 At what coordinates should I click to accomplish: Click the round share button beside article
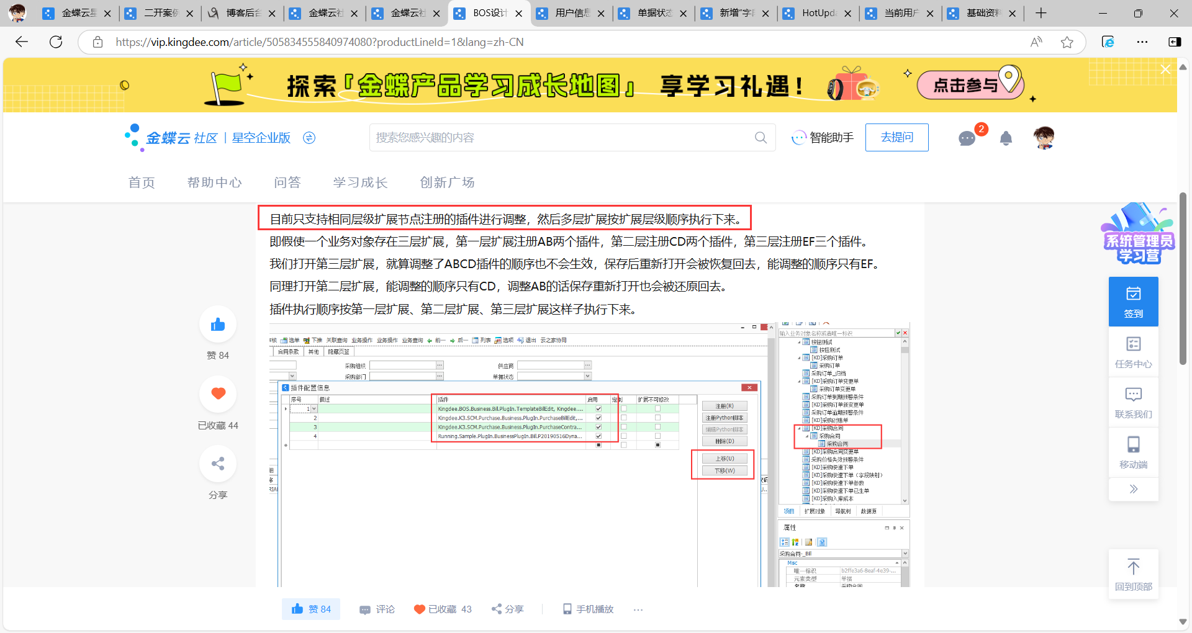(218, 464)
